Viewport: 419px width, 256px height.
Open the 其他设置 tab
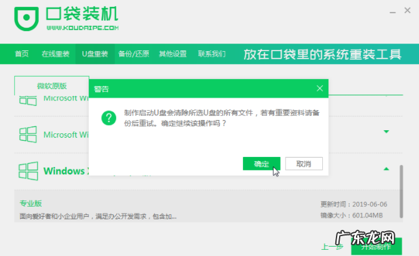click(x=172, y=54)
